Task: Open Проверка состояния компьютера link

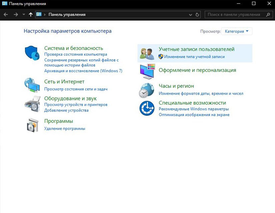Action: coord(76,54)
